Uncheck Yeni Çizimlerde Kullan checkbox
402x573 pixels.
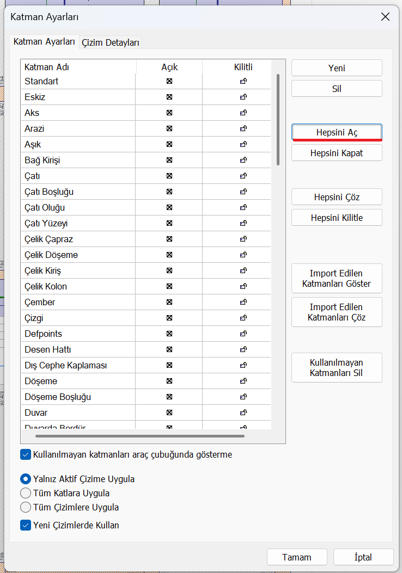[x=26, y=526]
